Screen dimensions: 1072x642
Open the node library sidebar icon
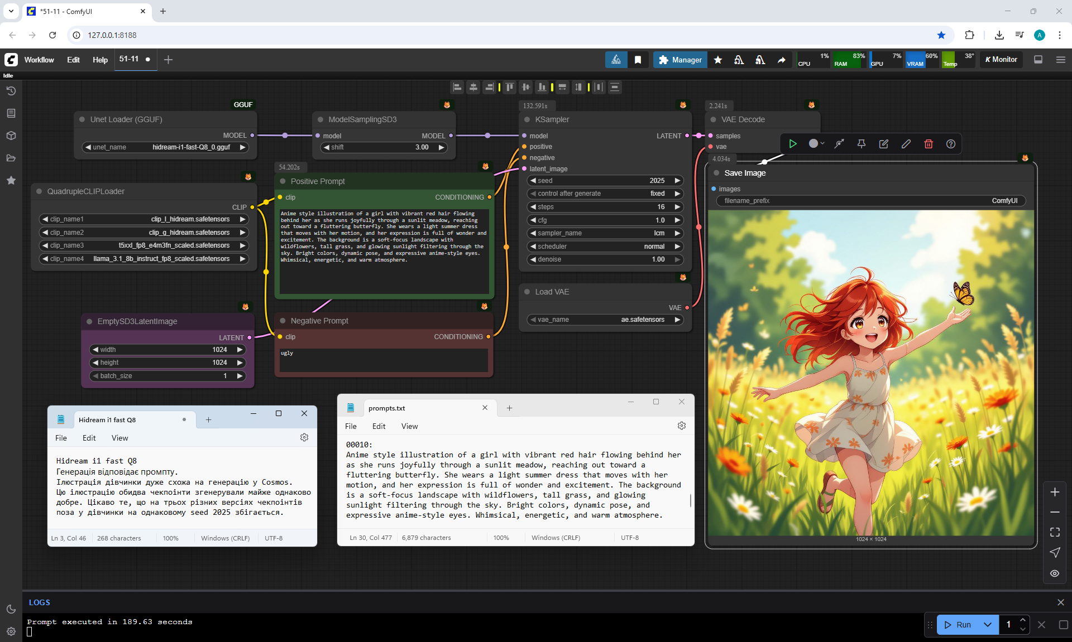11,113
